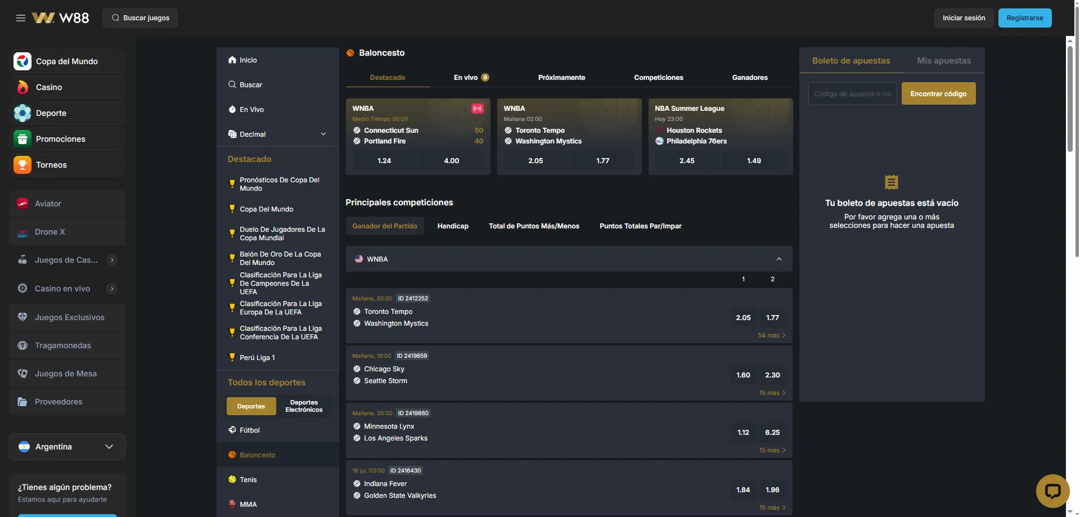Bet on Toronto Tempo at 2.05 in list
Screen dimensions: 1080x517
pos(743,318)
